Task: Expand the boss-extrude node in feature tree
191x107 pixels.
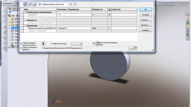Action: pyautogui.click(x=9, y=46)
